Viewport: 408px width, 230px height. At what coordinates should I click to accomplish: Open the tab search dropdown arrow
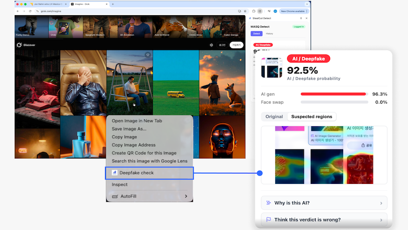click(307, 4)
